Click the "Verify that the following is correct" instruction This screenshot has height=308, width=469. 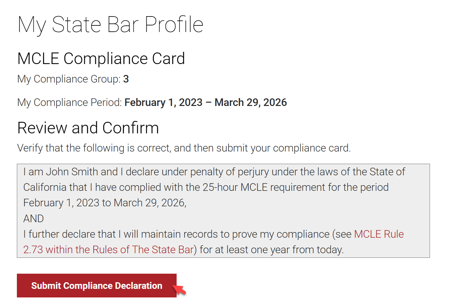(94, 148)
